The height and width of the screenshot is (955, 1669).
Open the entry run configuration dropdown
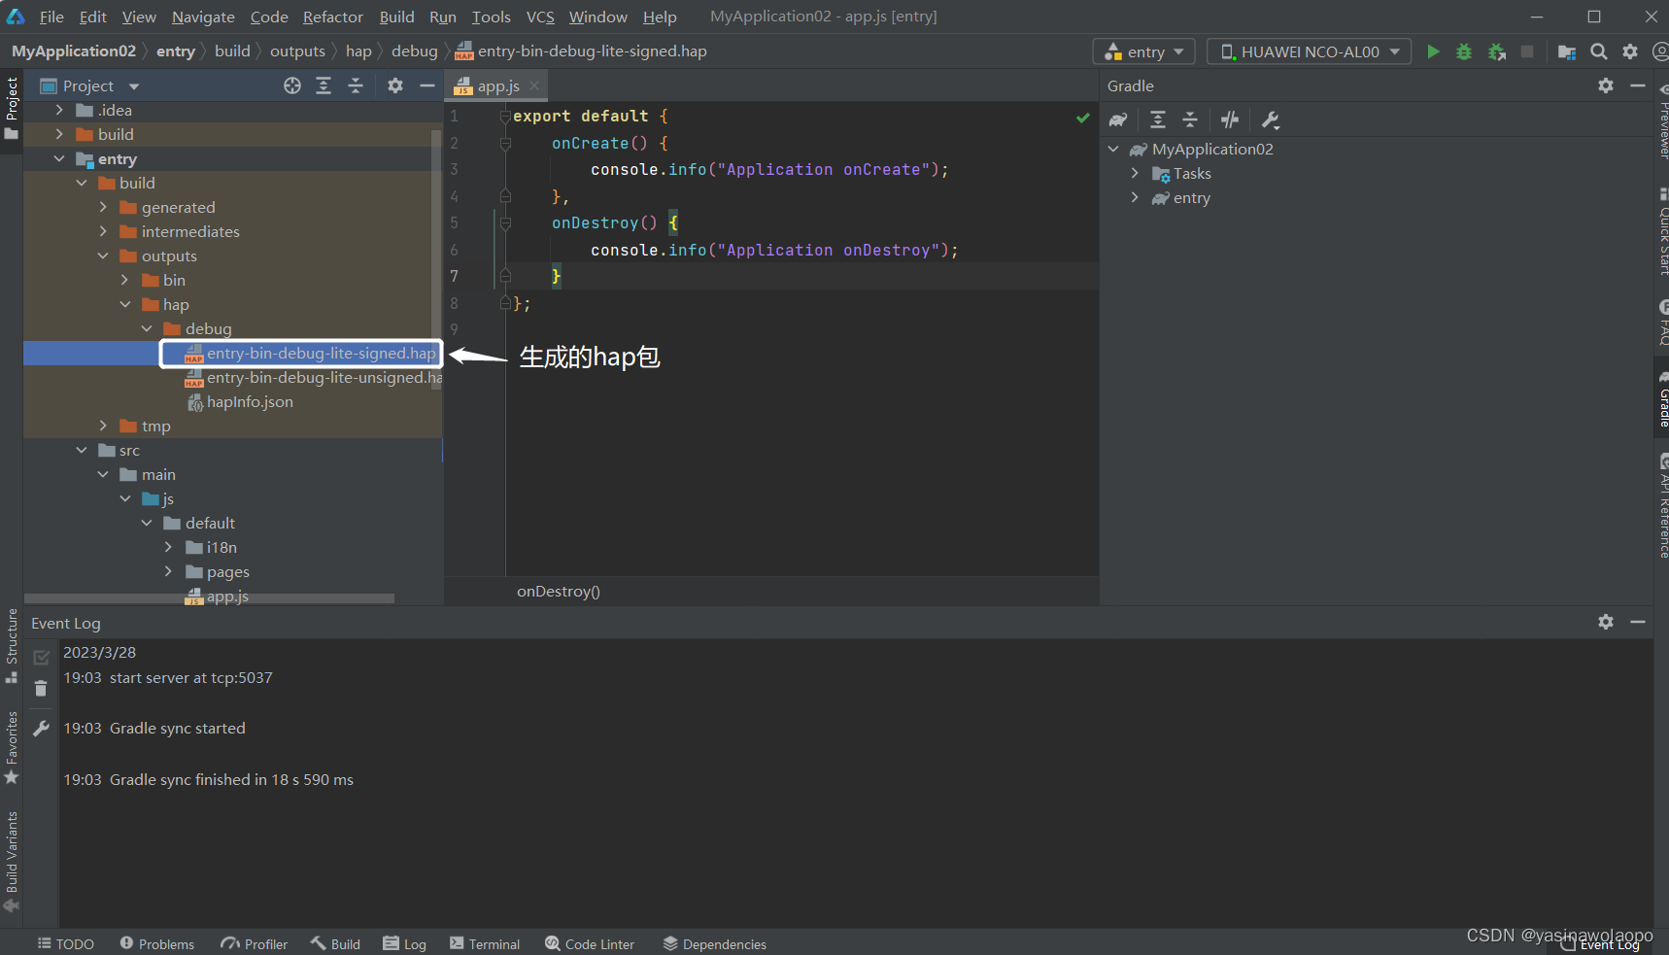1144,51
